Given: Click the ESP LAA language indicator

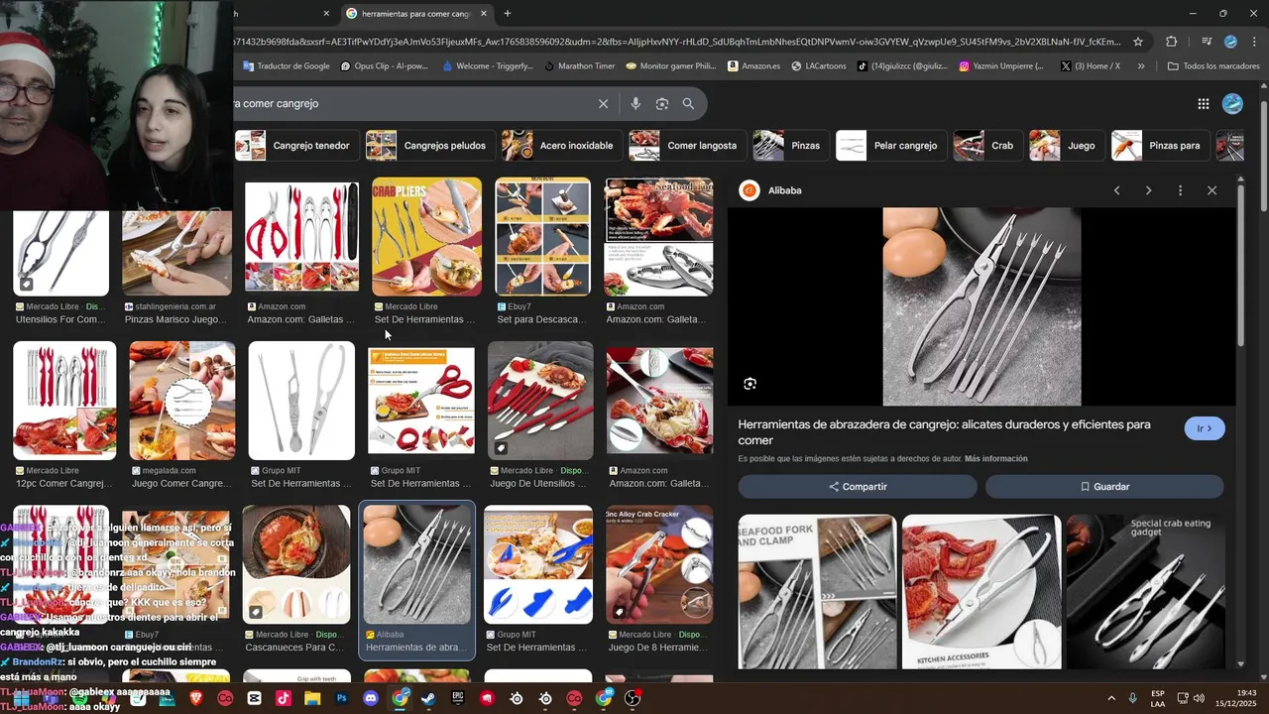Looking at the screenshot, I should click(1158, 698).
